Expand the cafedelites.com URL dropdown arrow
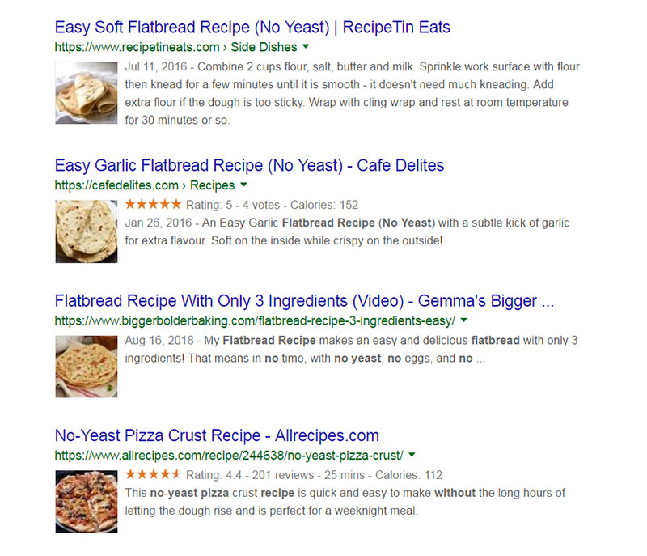 tap(243, 185)
